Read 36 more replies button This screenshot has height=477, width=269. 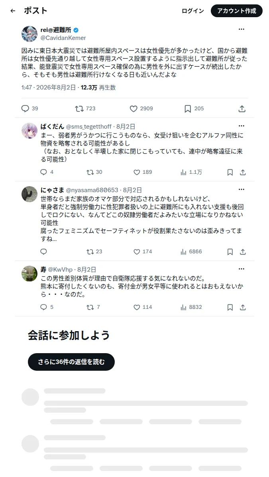coord(71,362)
